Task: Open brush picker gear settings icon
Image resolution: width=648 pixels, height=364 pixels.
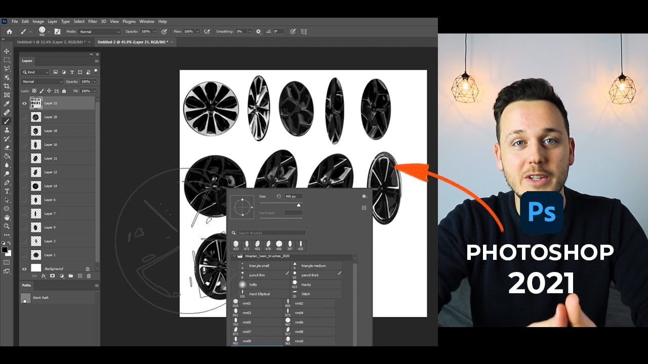Action: [364, 196]
